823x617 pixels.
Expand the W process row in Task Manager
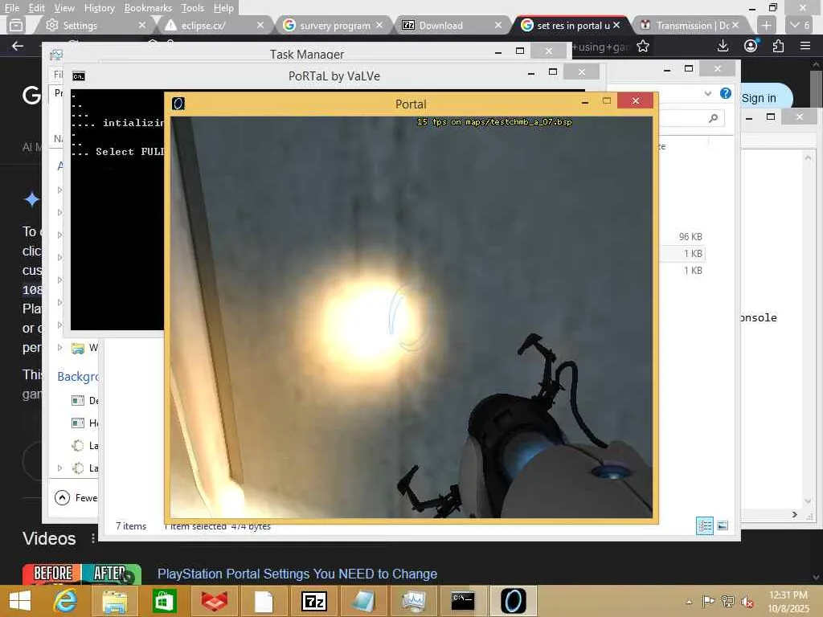[59, 347]
